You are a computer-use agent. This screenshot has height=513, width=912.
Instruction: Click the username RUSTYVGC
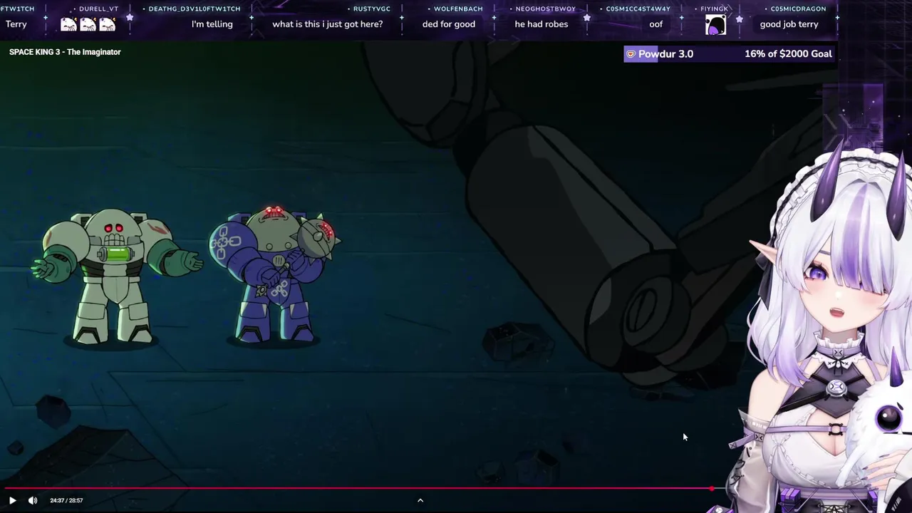click(372, 9)
